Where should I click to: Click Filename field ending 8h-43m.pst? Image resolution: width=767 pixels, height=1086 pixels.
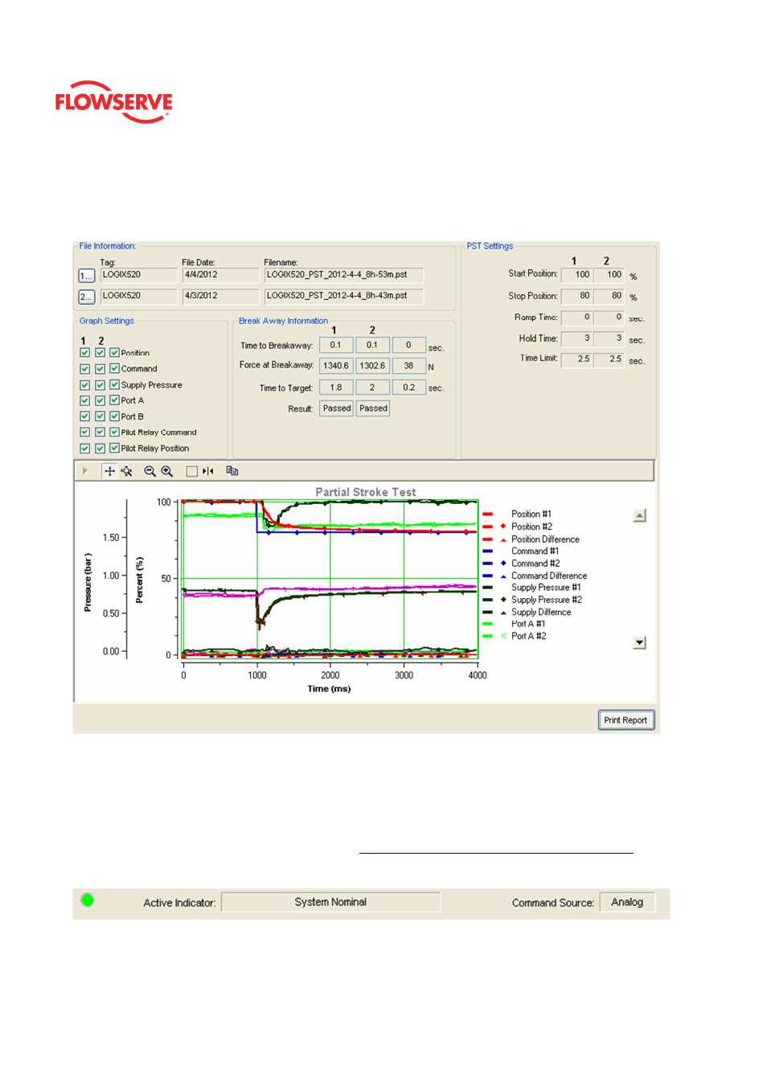343,296
